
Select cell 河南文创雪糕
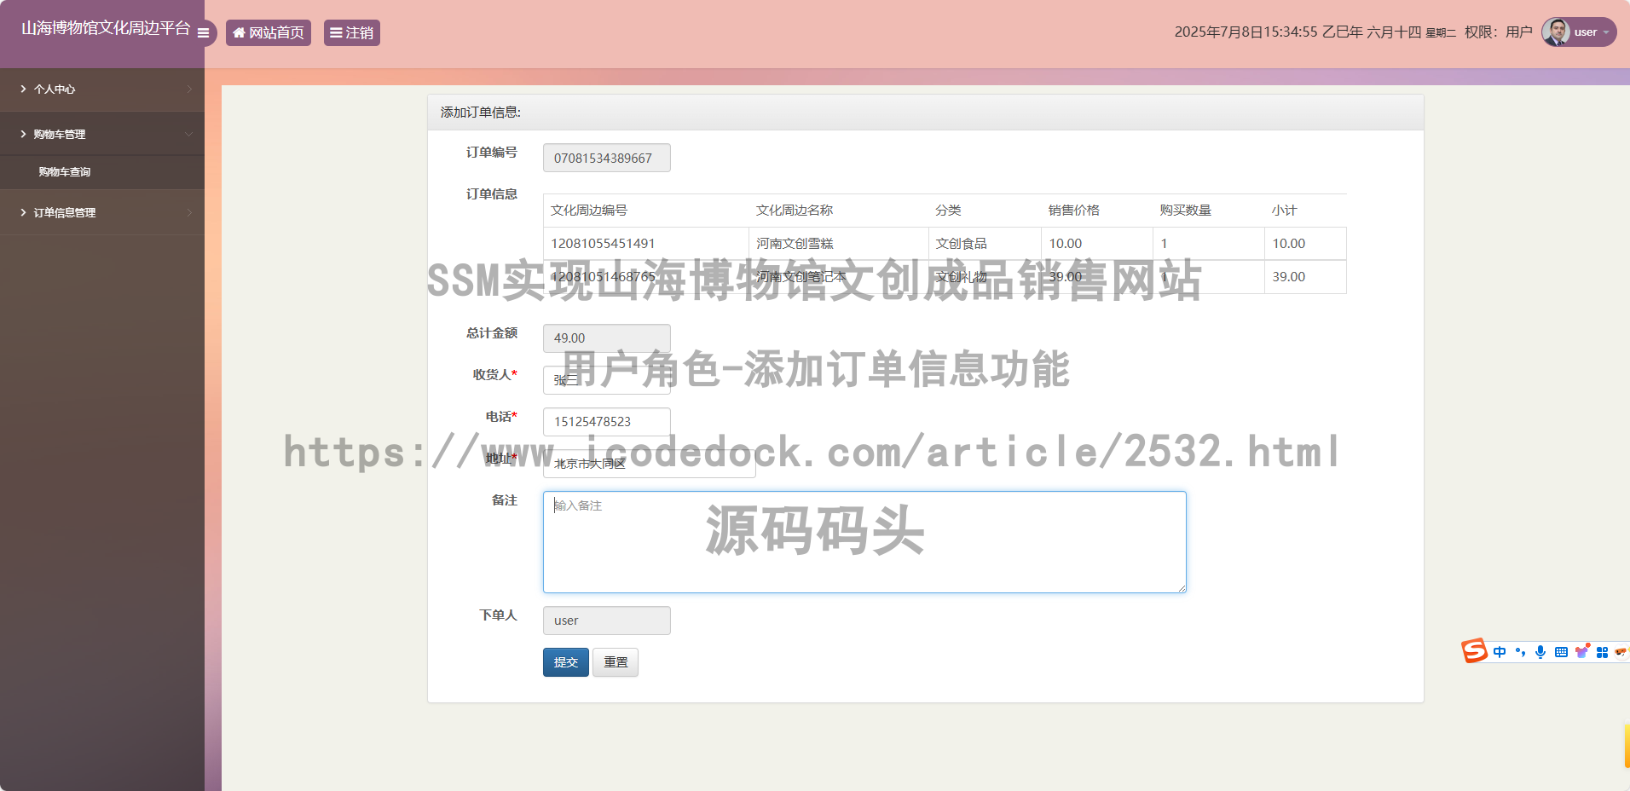(839, 244)
